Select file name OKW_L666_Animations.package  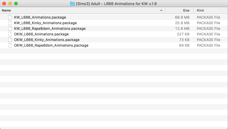41,34
